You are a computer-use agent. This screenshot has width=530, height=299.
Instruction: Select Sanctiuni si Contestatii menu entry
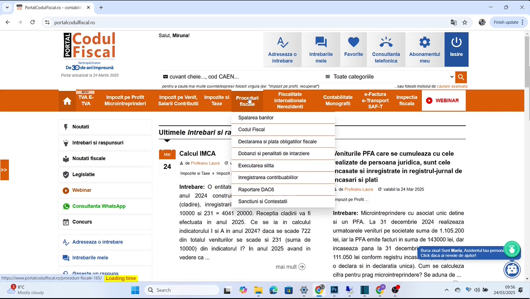point(283,202)
